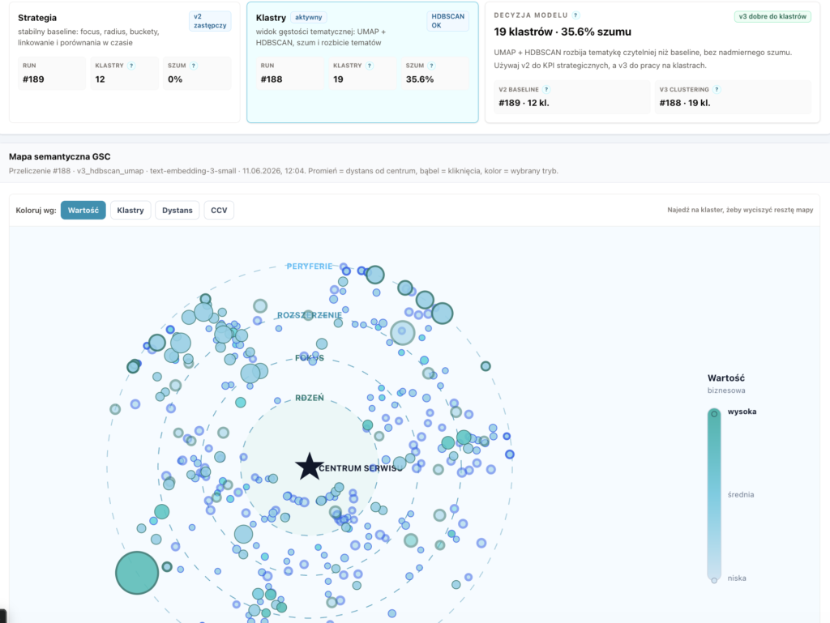This screenshot has width=830, height=623.
Task: Click the 'HDBSCAN OK' badge
Action: tap(447, 21)
